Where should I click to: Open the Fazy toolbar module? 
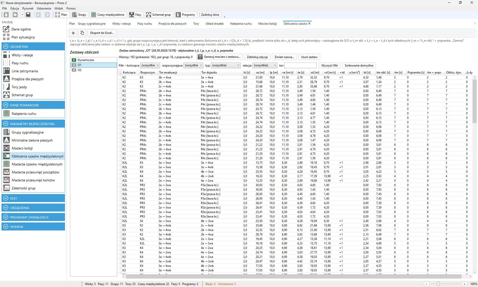coord(135,15)
